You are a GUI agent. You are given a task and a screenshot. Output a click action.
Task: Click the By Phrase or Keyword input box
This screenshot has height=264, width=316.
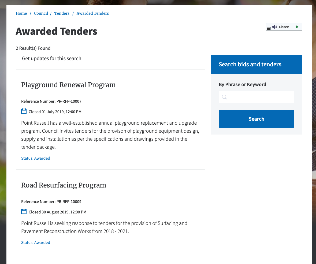[256, 97]
